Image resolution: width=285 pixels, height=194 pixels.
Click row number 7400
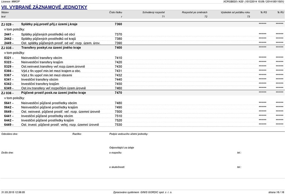click(x=118, y=48)
